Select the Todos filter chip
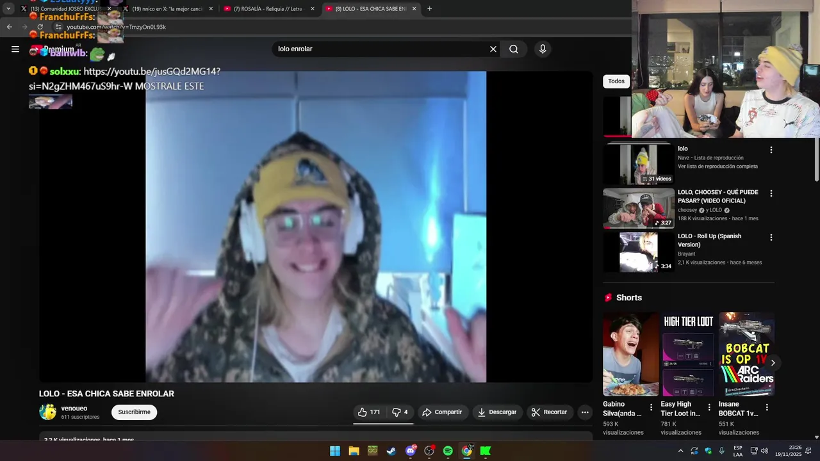 [x=616, y=81]
